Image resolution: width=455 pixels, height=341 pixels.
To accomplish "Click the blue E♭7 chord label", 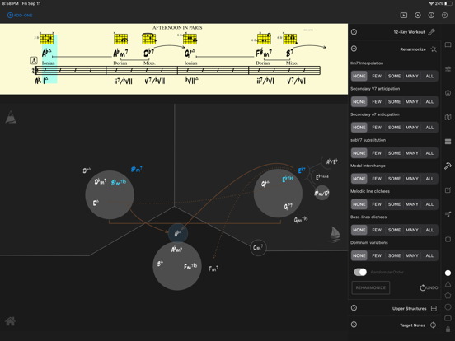I will [302, 170].
